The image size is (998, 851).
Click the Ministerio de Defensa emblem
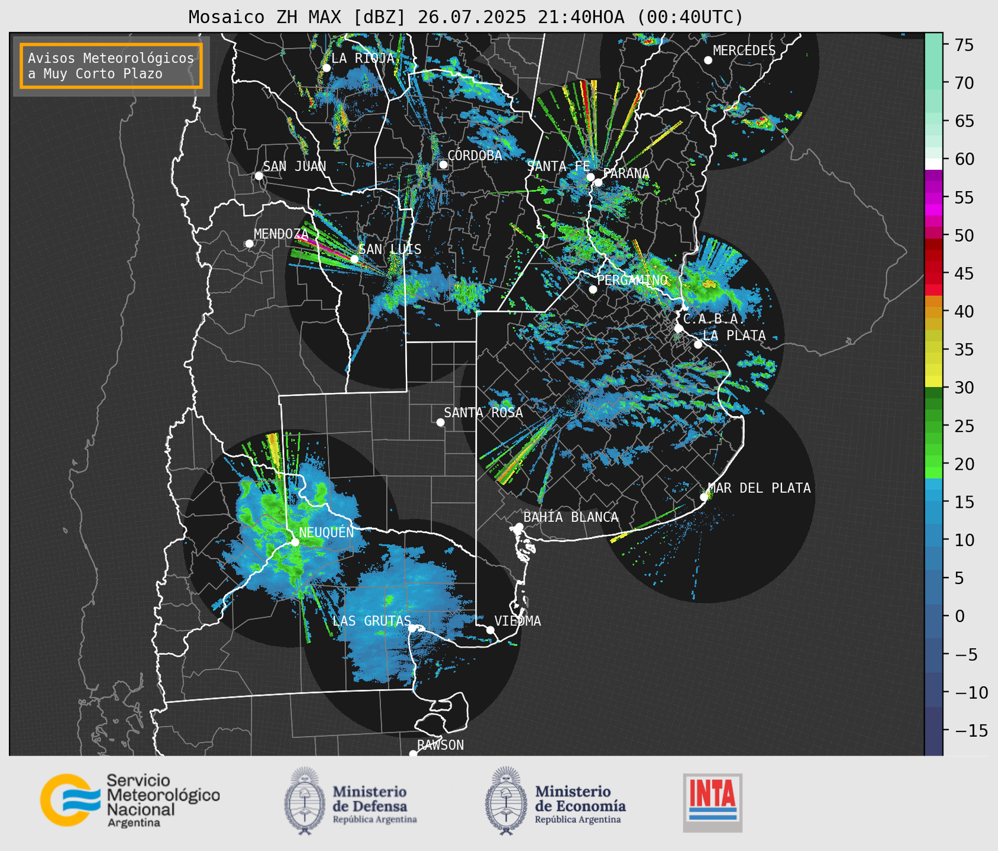[305, 801]
